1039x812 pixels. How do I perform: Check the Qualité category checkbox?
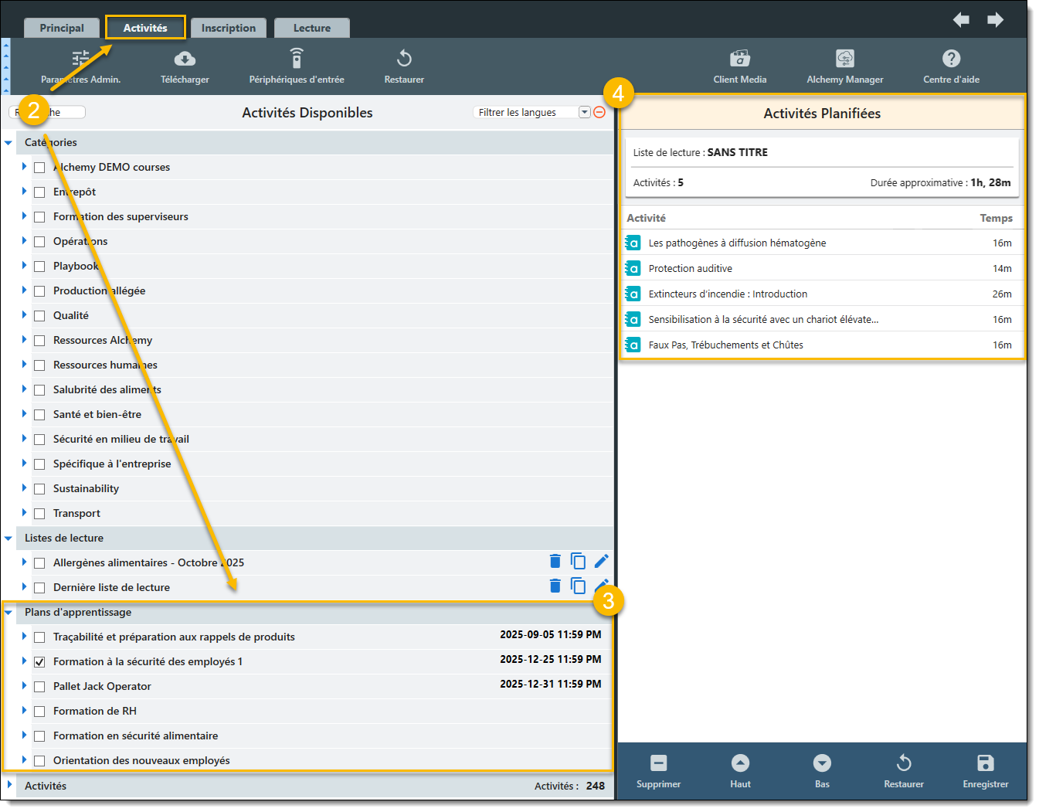39,316
